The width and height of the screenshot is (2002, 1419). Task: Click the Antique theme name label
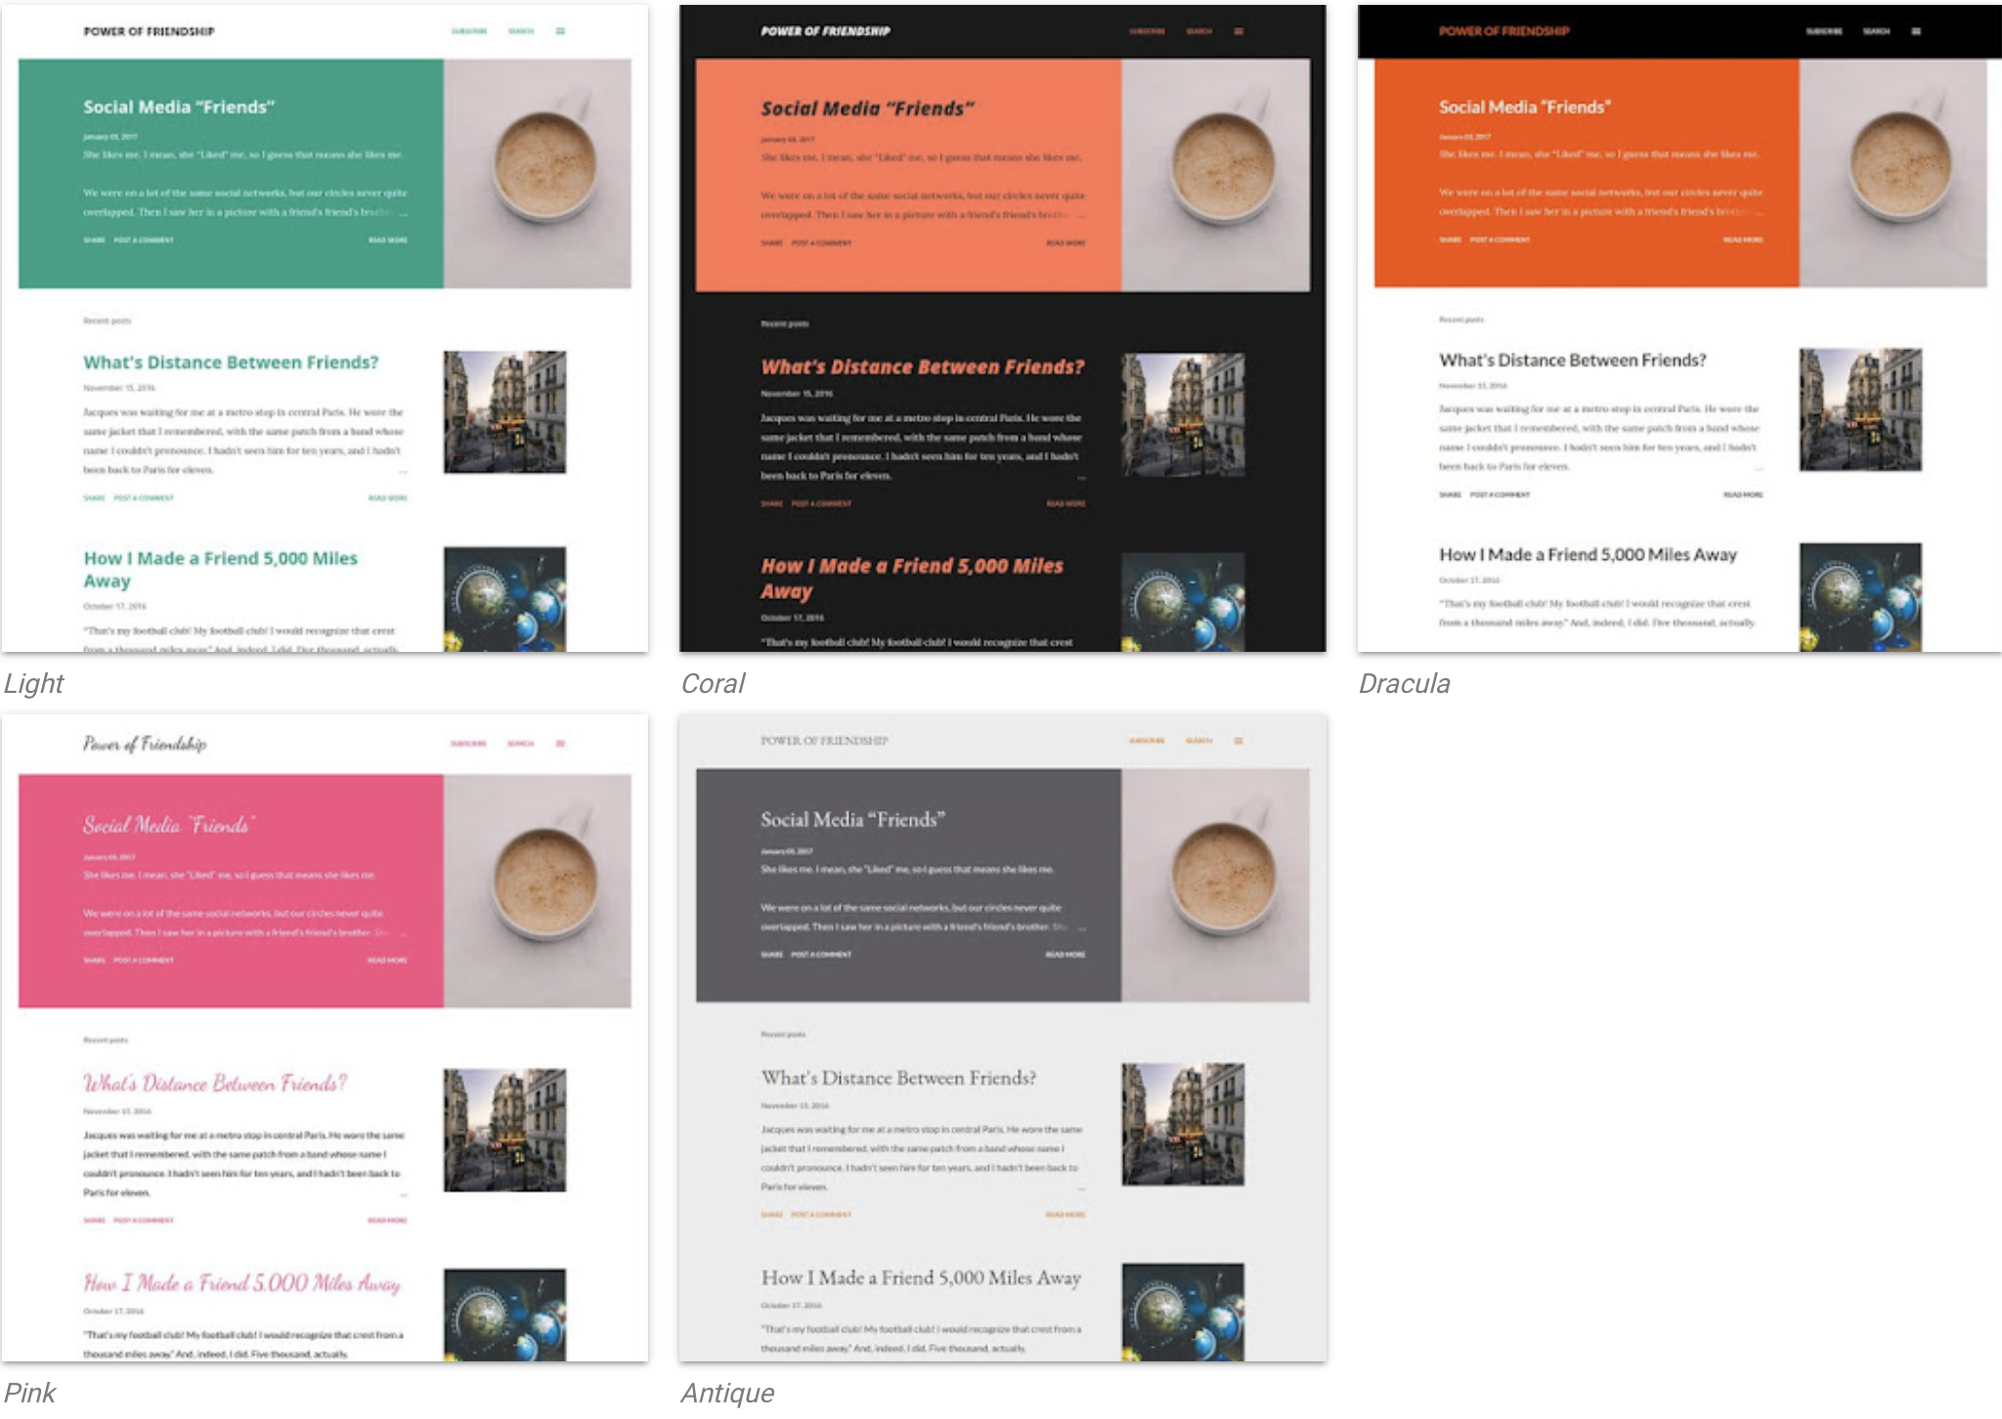(727, 1393)
